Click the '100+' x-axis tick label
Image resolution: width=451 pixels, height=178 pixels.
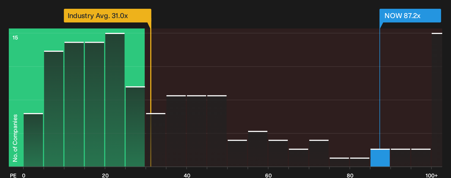[431, 176]
